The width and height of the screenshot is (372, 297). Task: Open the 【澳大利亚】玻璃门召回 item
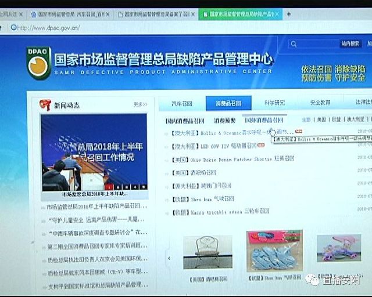click(x=202, y=186)
